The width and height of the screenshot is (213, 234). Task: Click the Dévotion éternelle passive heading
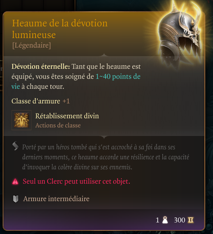coord(41,67)
